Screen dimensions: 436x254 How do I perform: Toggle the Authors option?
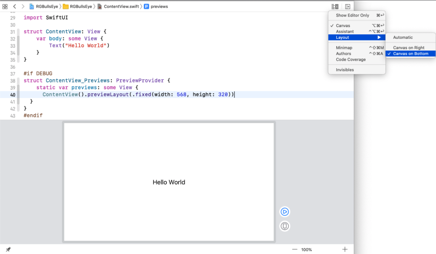(357, 54)
